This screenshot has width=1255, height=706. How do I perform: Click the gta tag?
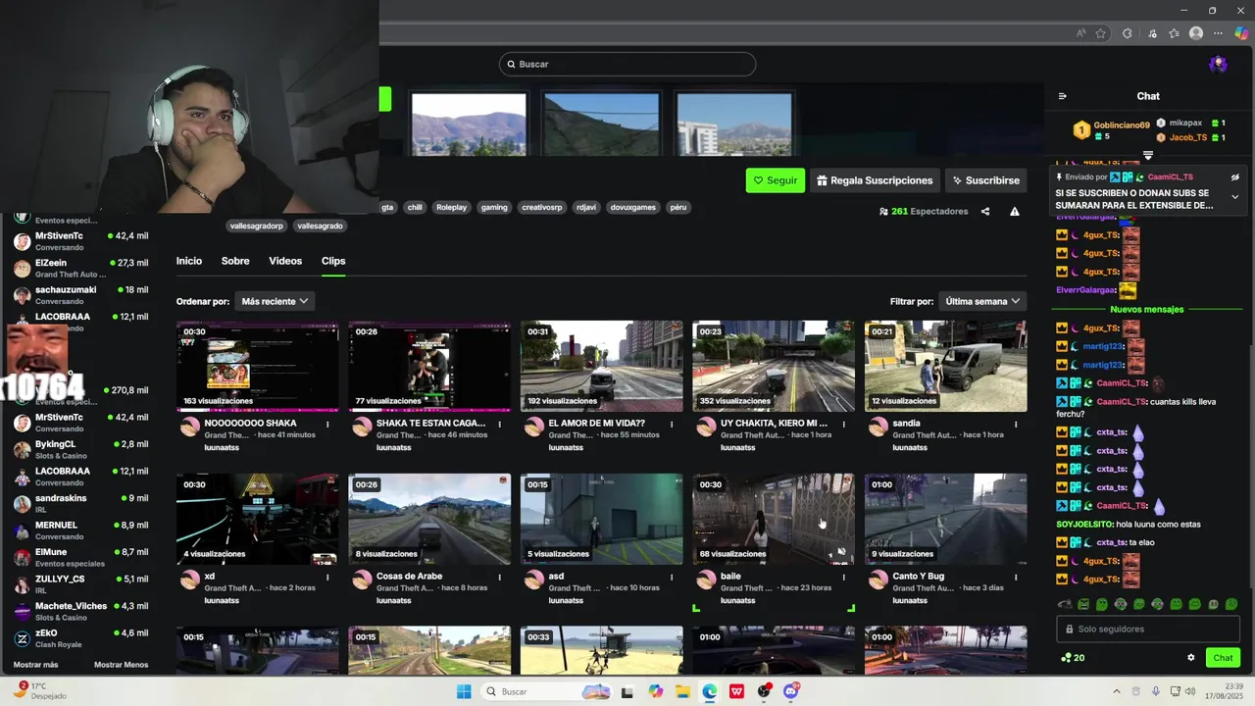[387, 208]
